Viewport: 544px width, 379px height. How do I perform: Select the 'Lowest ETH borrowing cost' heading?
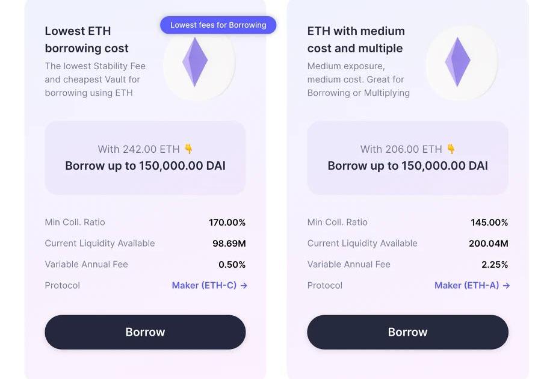click(x=87, y=40)
